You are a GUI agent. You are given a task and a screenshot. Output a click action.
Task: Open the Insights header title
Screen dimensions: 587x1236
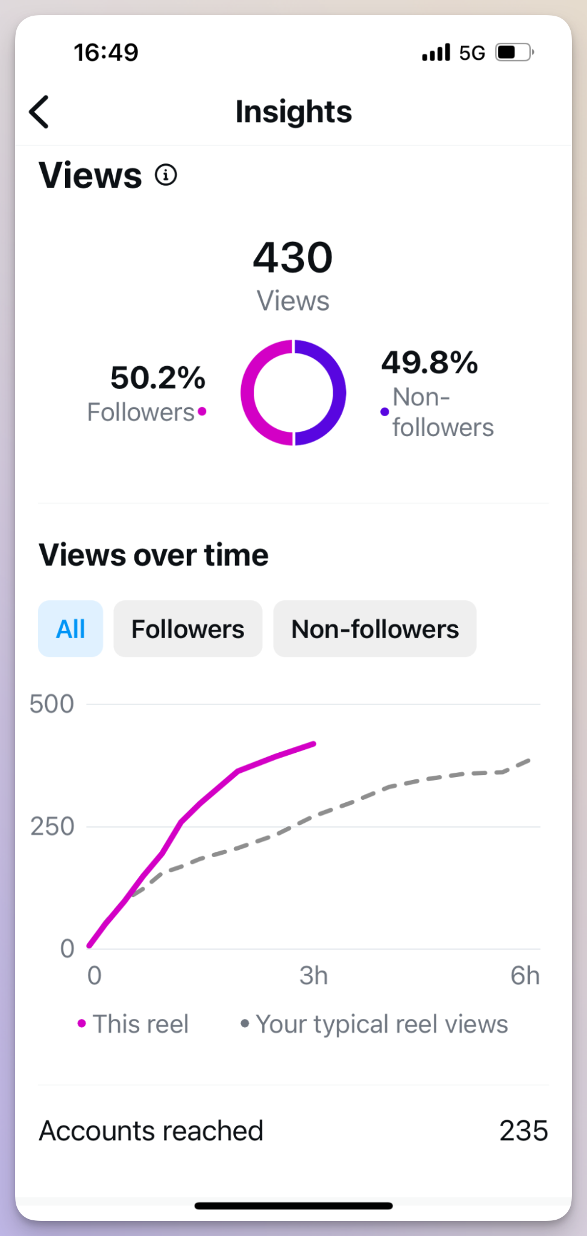293,112
